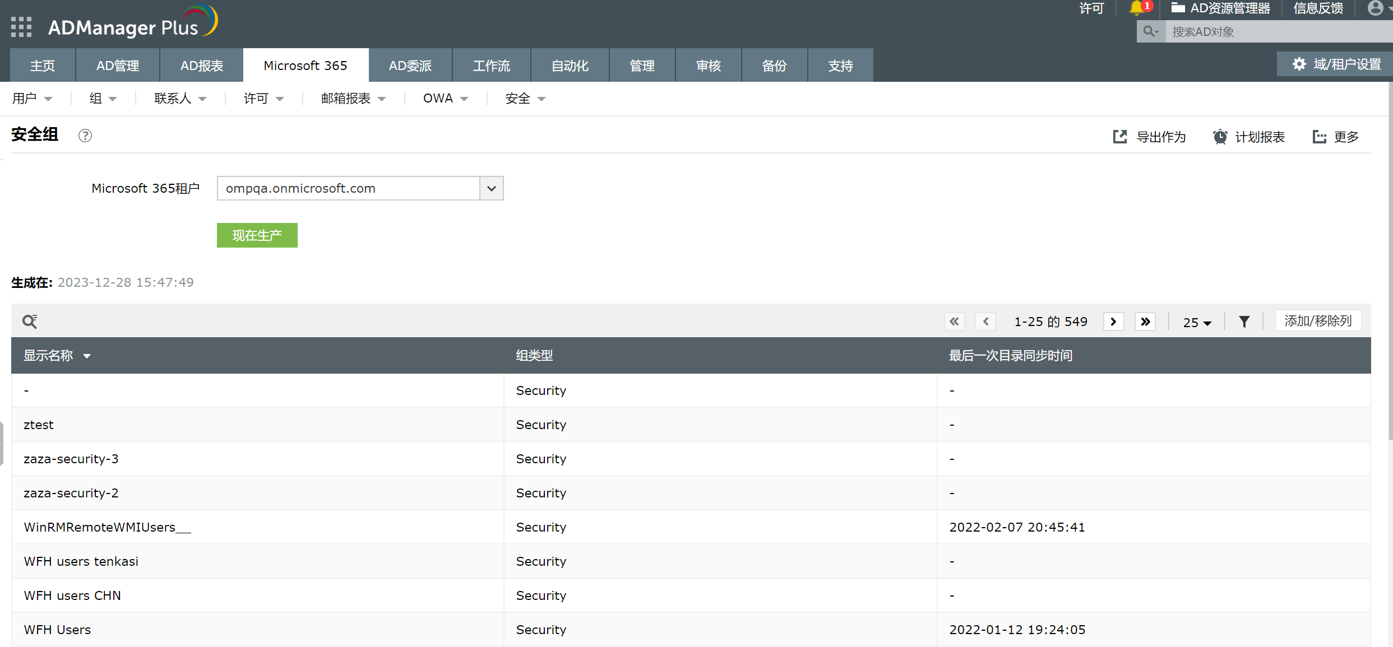Go to the last page arrow
The height and width of the screenshot is (647, 1393).
pyautogui.click(x=1145, y=322)
